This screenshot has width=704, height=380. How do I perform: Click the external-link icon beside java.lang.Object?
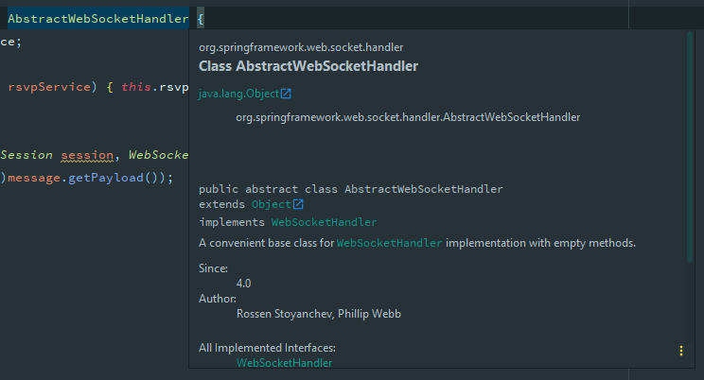286,94
